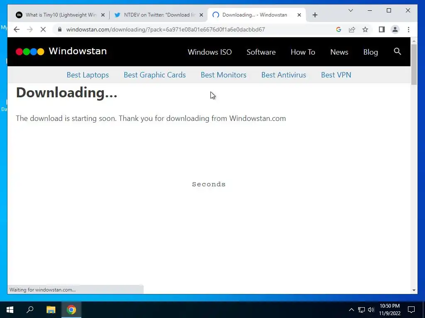Open the clock showing 10:50 PM
Image resolution: width=425 pixels, height=318 pixels.
coord(389,310)
